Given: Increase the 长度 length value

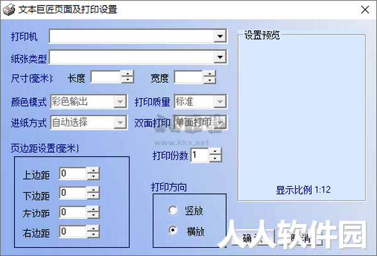Looking at the screenshot, I should click(128, 74).
